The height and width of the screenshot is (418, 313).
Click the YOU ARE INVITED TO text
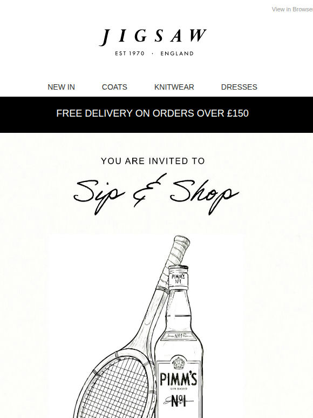(153, 161)
